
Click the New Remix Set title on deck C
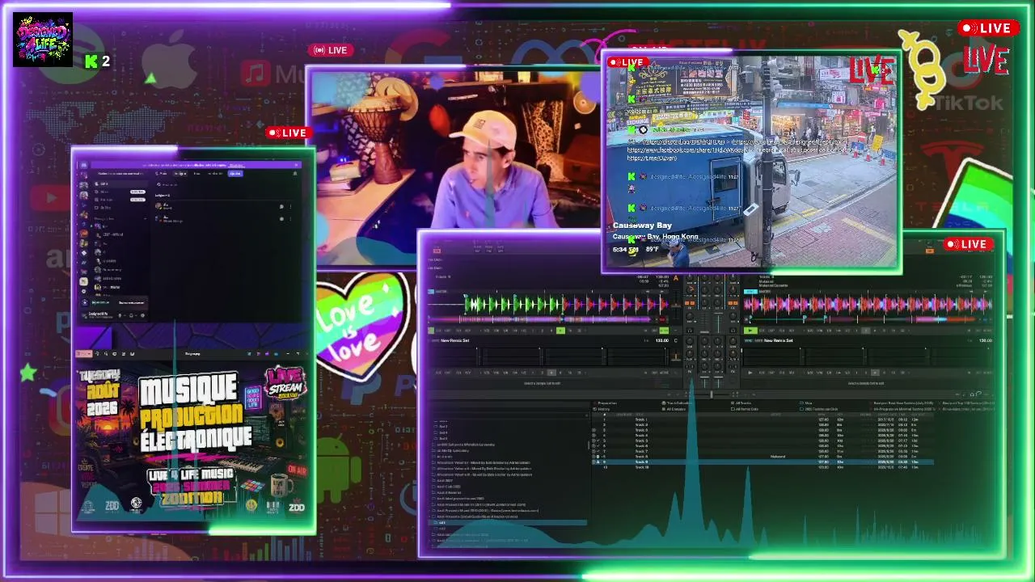[454, 340]
